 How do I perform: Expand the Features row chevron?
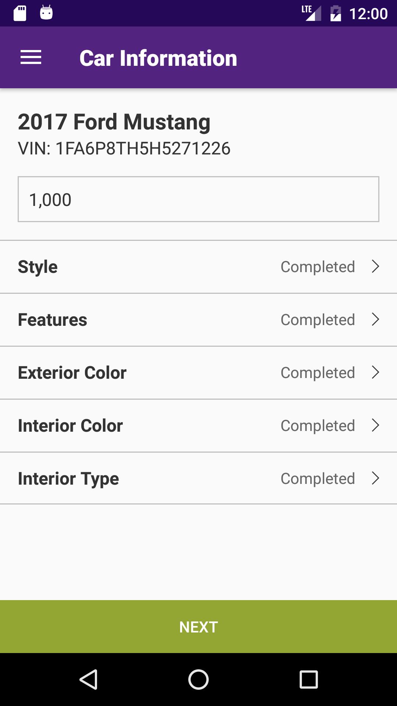tap(375, 320)
